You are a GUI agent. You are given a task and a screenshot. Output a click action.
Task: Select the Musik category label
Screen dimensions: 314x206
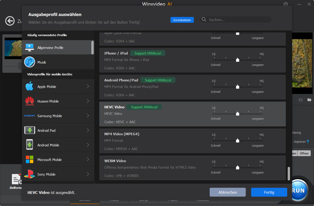42,62
